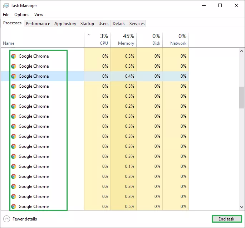Open the Options menu
Image resolution: width=245 pixels, height=228 pixels.
[22, 15]
